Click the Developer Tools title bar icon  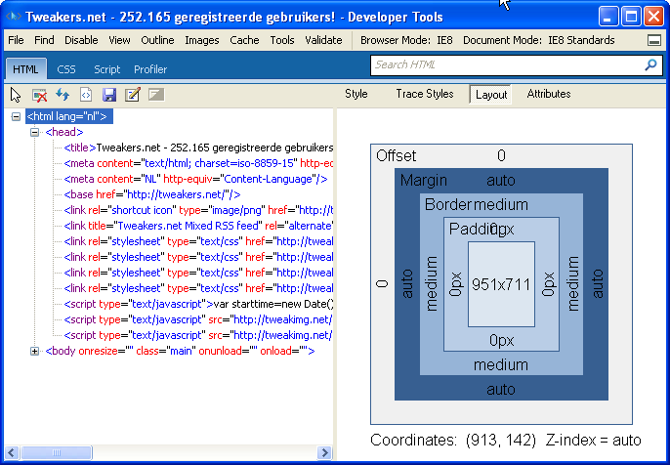click(x=14, y=17)
